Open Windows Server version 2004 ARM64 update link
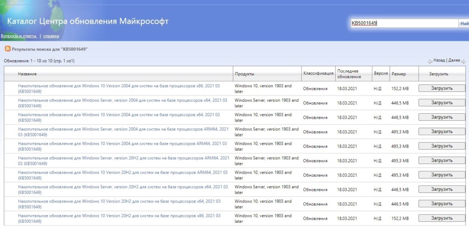Image resolution: width=469 pixels, height=227 pixels. 123,132
